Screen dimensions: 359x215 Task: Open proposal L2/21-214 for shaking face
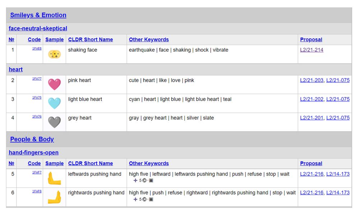[311, 50]
